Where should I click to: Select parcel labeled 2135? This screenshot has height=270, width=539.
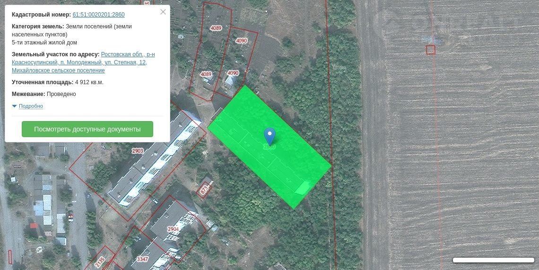[100, 261]
